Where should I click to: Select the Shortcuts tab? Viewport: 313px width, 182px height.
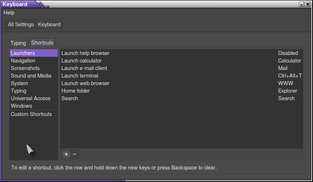[42, 43]
